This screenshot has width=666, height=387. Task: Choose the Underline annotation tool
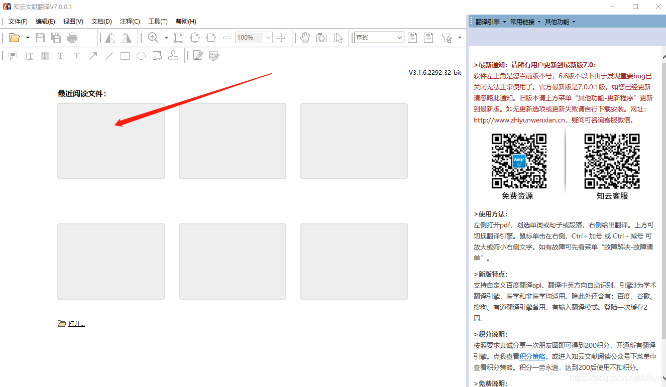(76, 55)
